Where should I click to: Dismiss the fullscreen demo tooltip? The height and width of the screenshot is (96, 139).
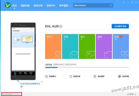point(42,81)
